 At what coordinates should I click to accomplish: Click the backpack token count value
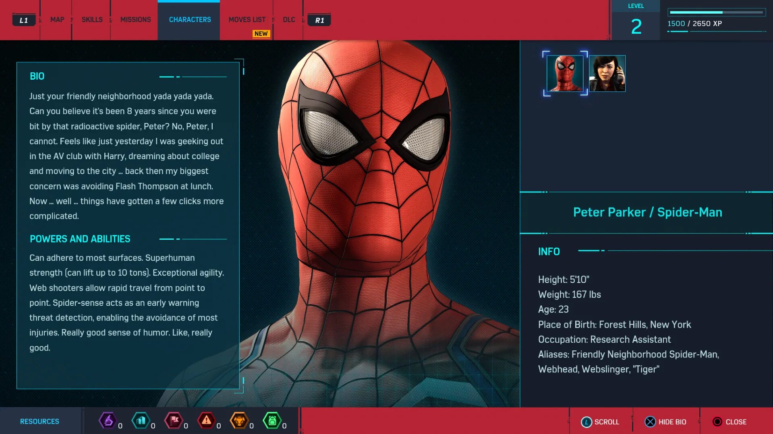(284, 426)
